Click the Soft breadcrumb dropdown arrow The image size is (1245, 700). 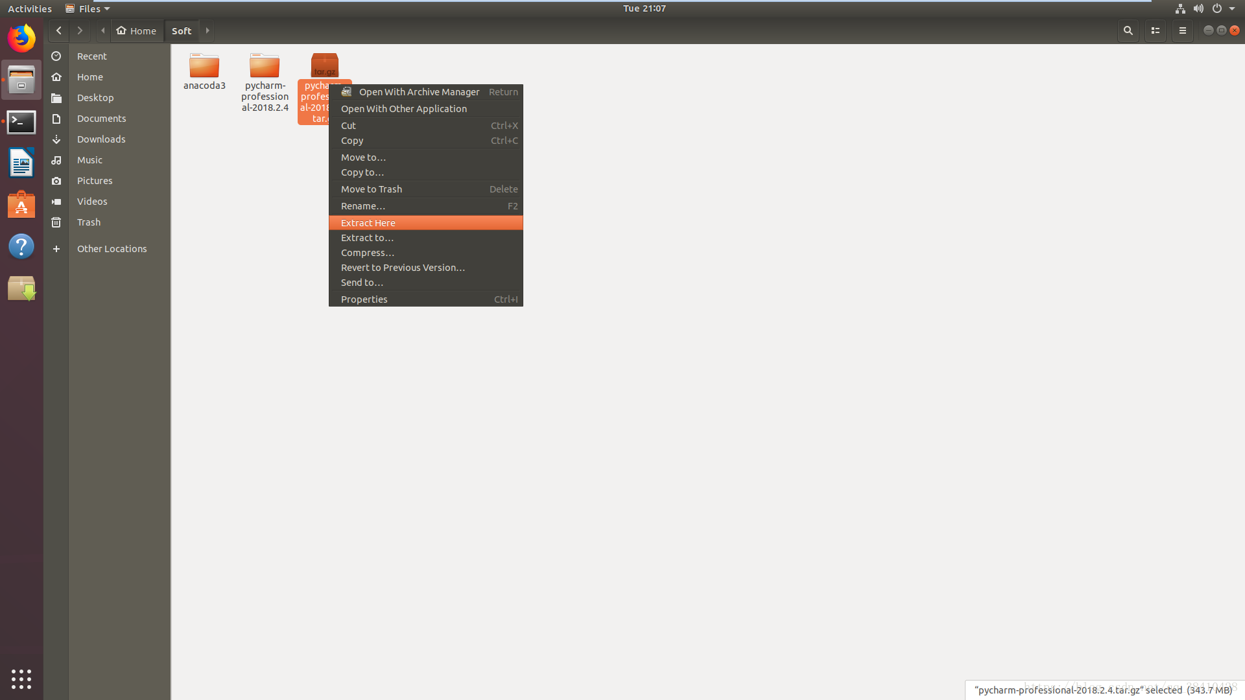point(207,30)
